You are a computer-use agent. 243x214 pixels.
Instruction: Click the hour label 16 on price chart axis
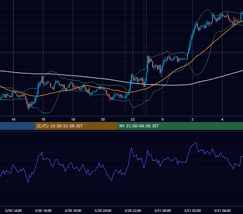pos(43,119)
